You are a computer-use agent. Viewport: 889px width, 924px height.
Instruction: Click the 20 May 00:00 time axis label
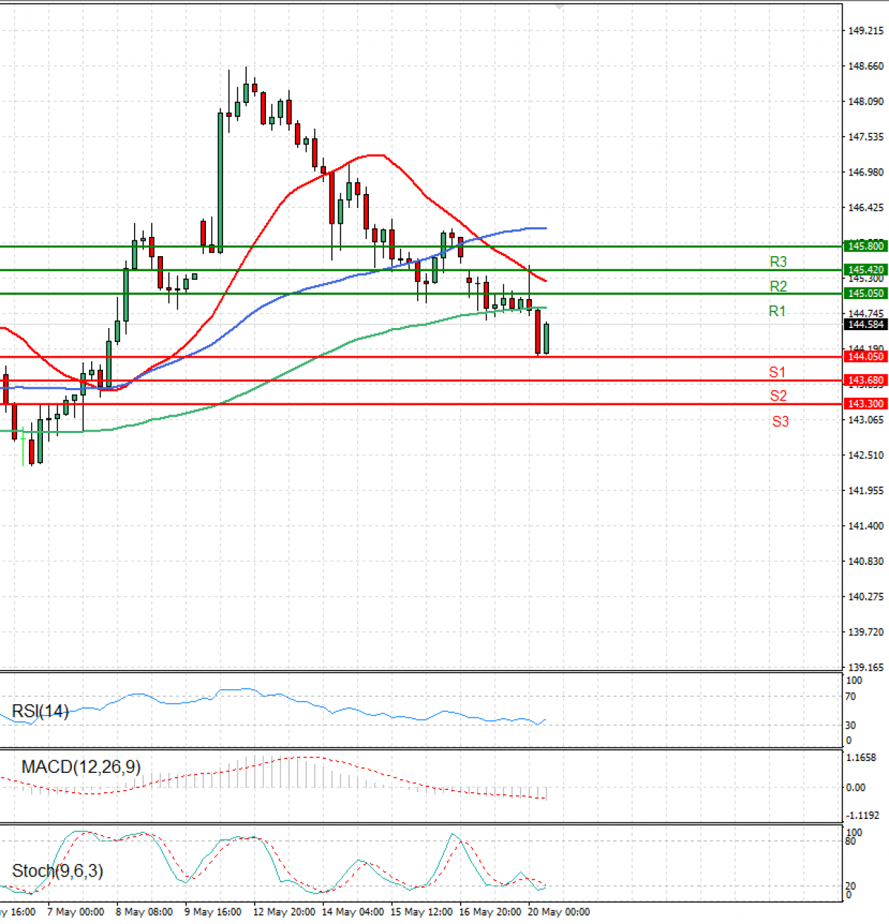(559, 912)
